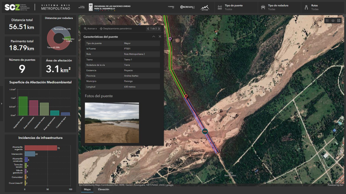The image size is (346, 194).
Task: Click the purple circle marker on the route
Action: tap(170, 39)
